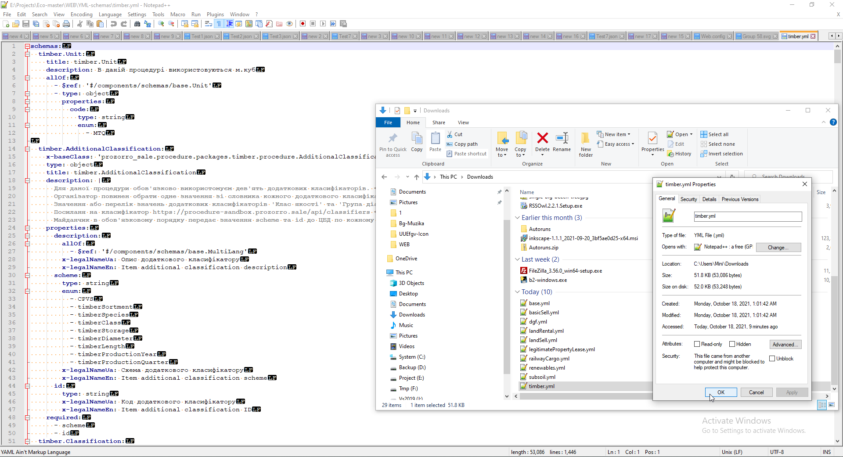Click the Name column header in Explorer
Image resolution: width=843 pixels, height=457 pixels.
pos(527,192)
